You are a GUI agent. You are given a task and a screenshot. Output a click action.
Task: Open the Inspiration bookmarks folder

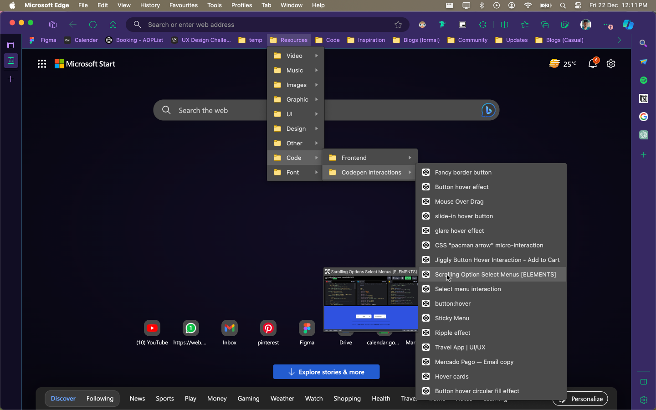(366, 40)
